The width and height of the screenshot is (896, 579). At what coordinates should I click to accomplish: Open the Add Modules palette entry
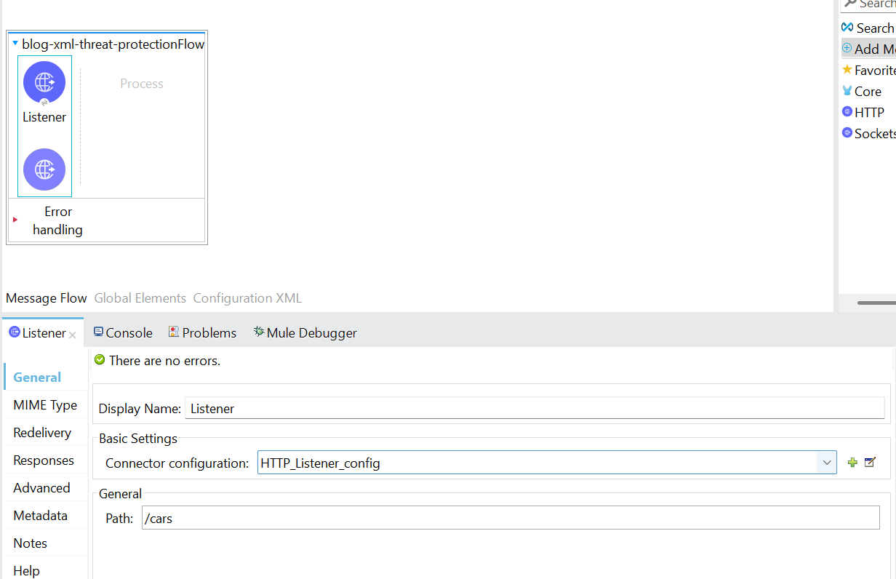coord(846,48)
